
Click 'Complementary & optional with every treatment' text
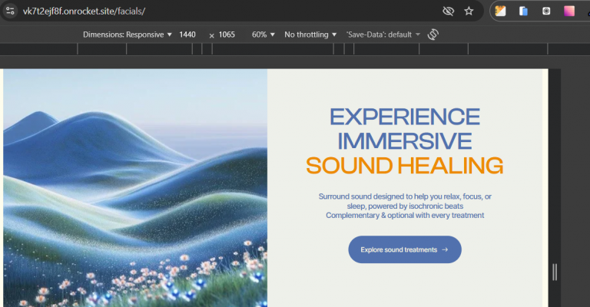(405, 216)
